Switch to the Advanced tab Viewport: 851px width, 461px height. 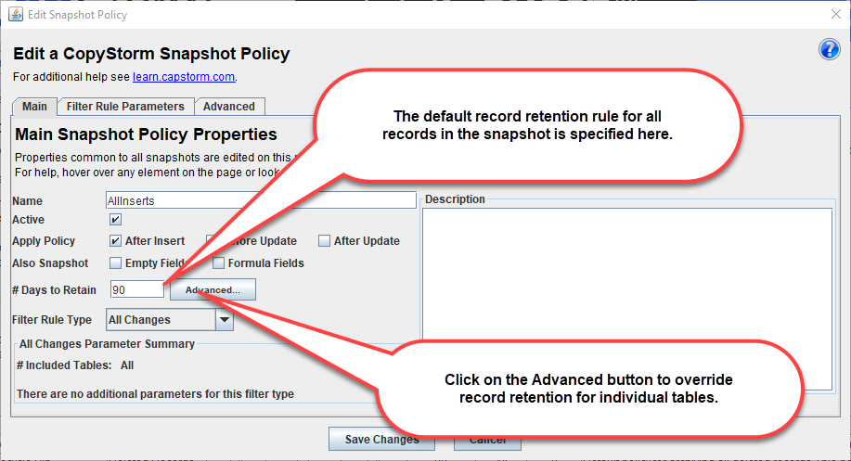tap(229, 107)
